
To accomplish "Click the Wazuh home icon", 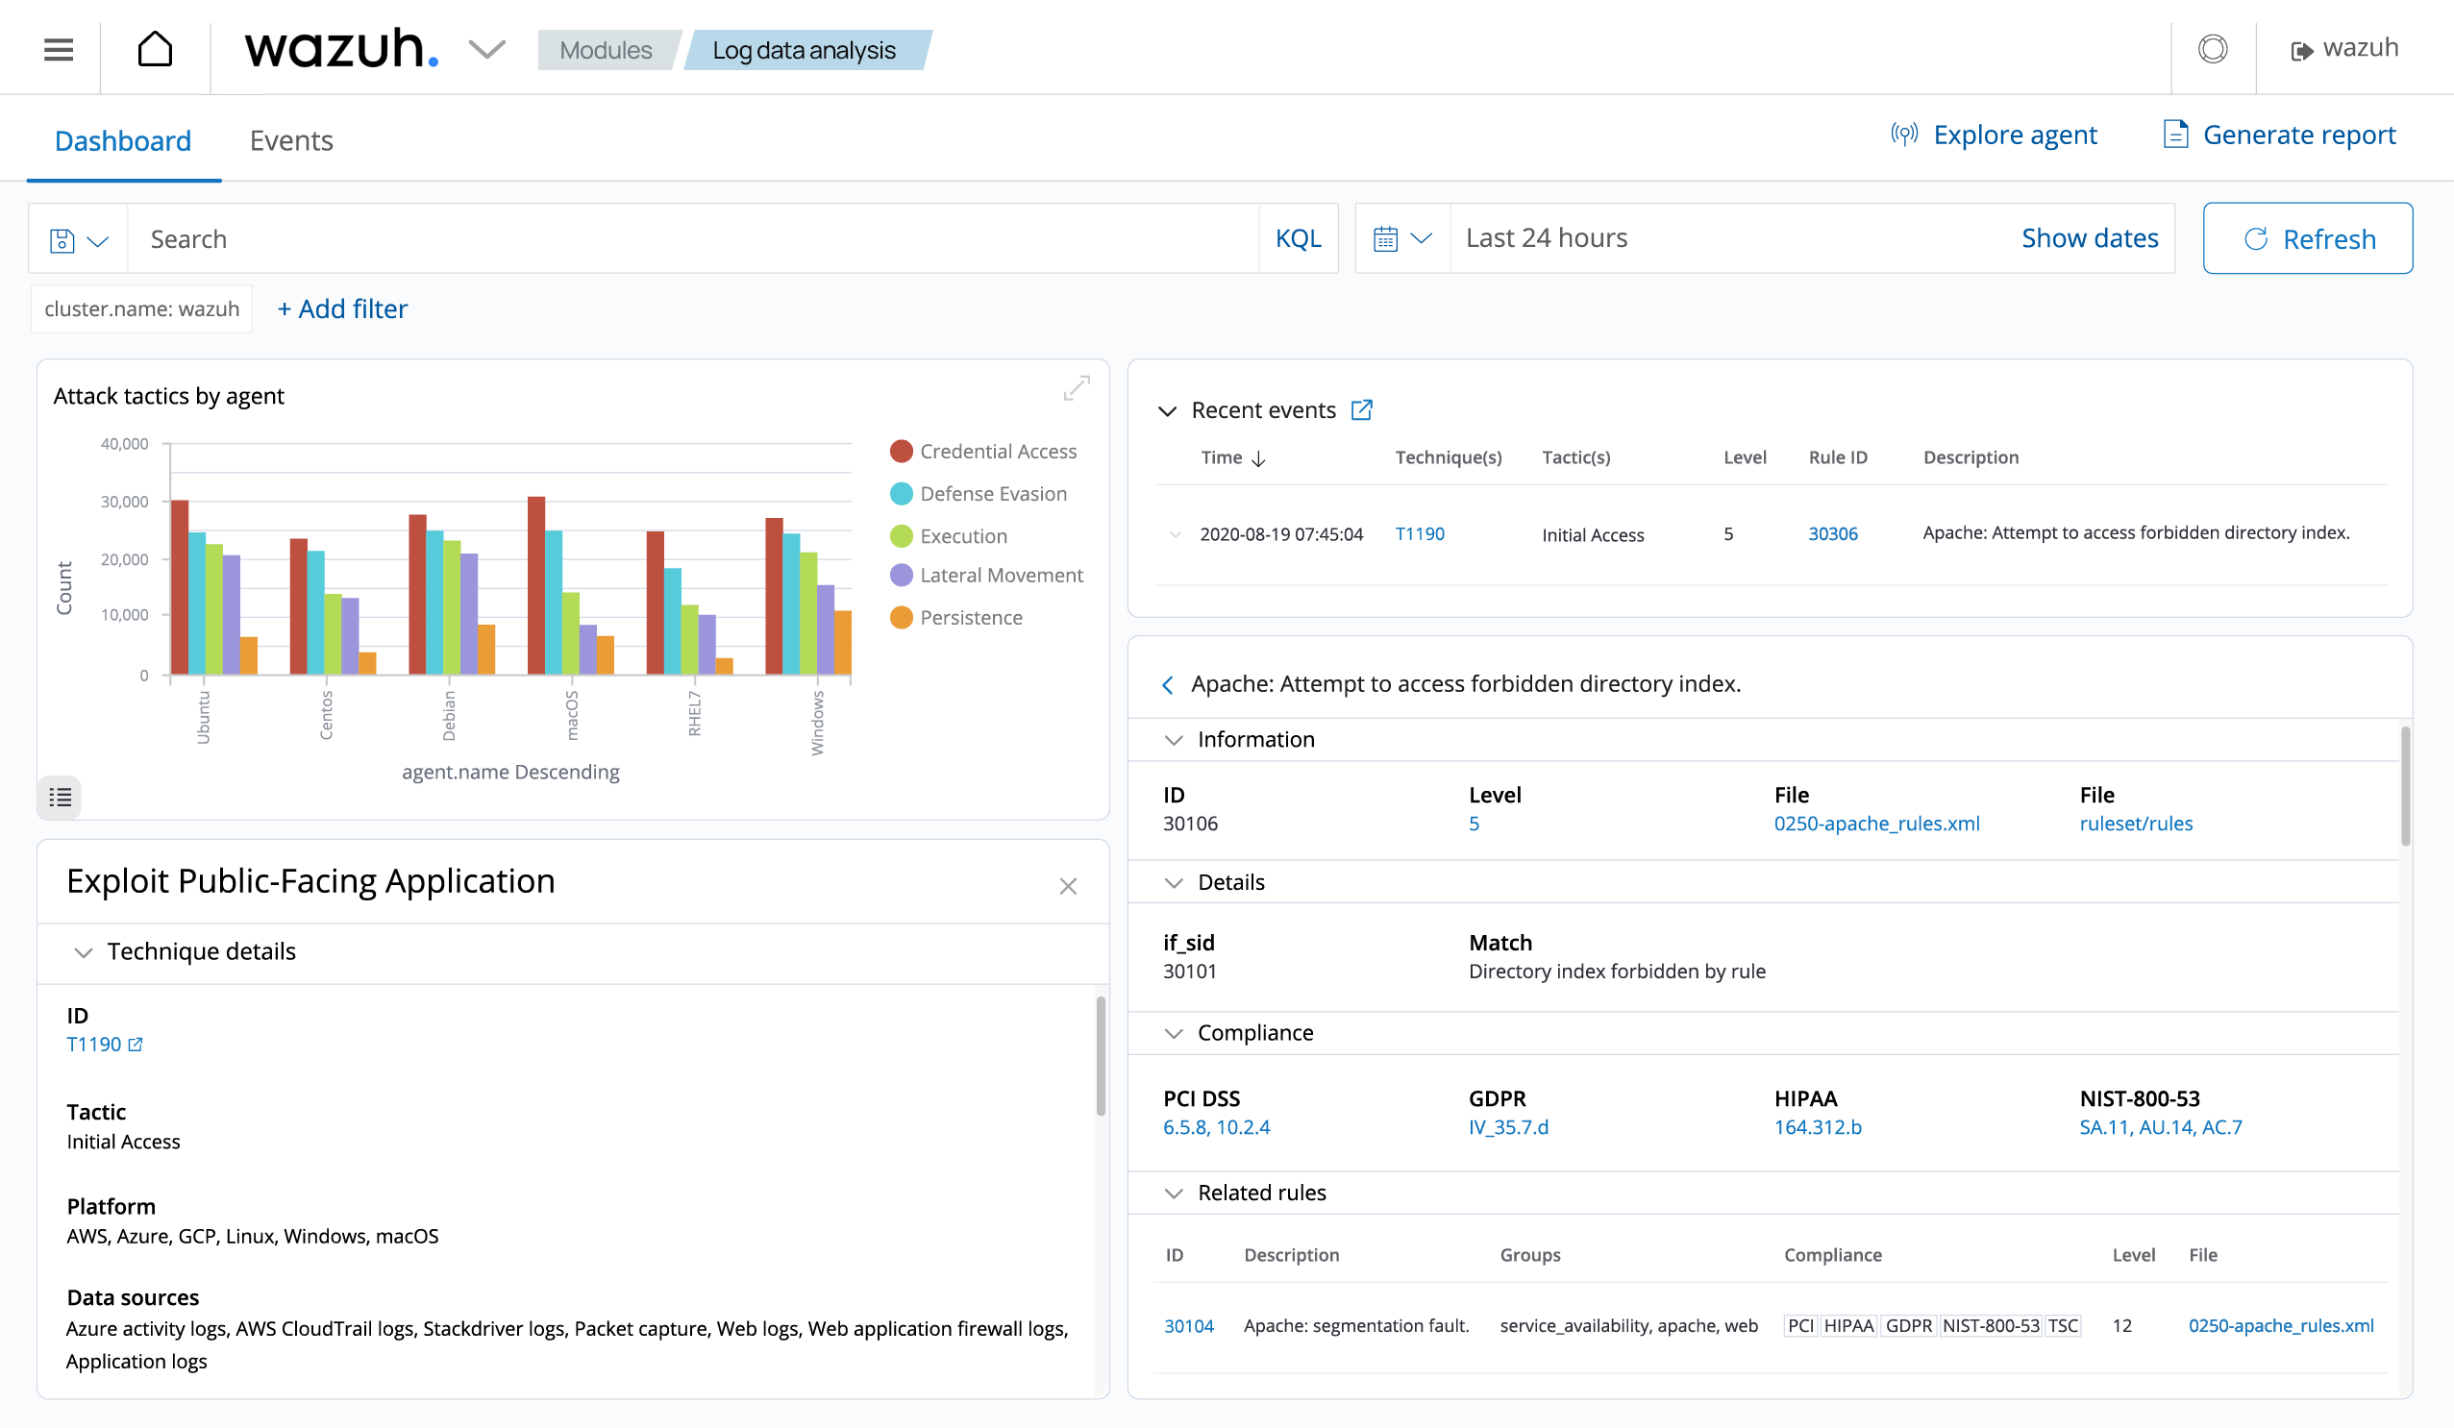I will (153, 46).
